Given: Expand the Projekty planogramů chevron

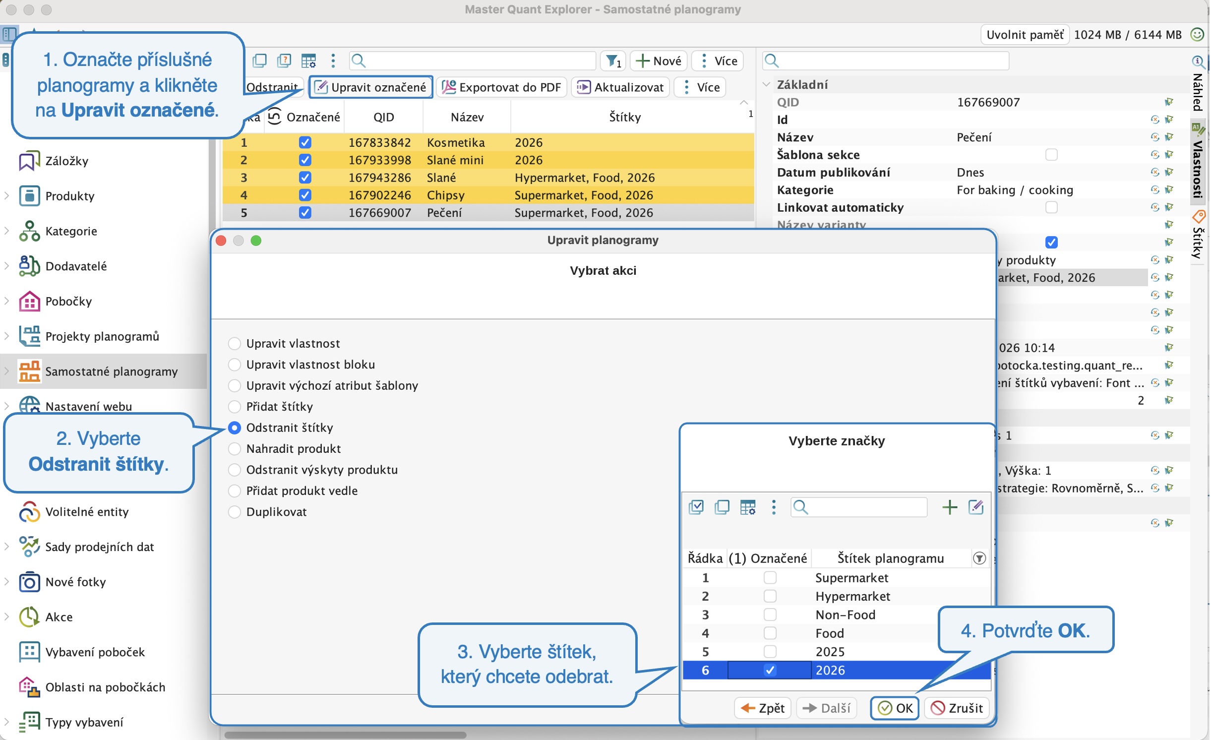Looking at the screenshot, I should (6, 336).
